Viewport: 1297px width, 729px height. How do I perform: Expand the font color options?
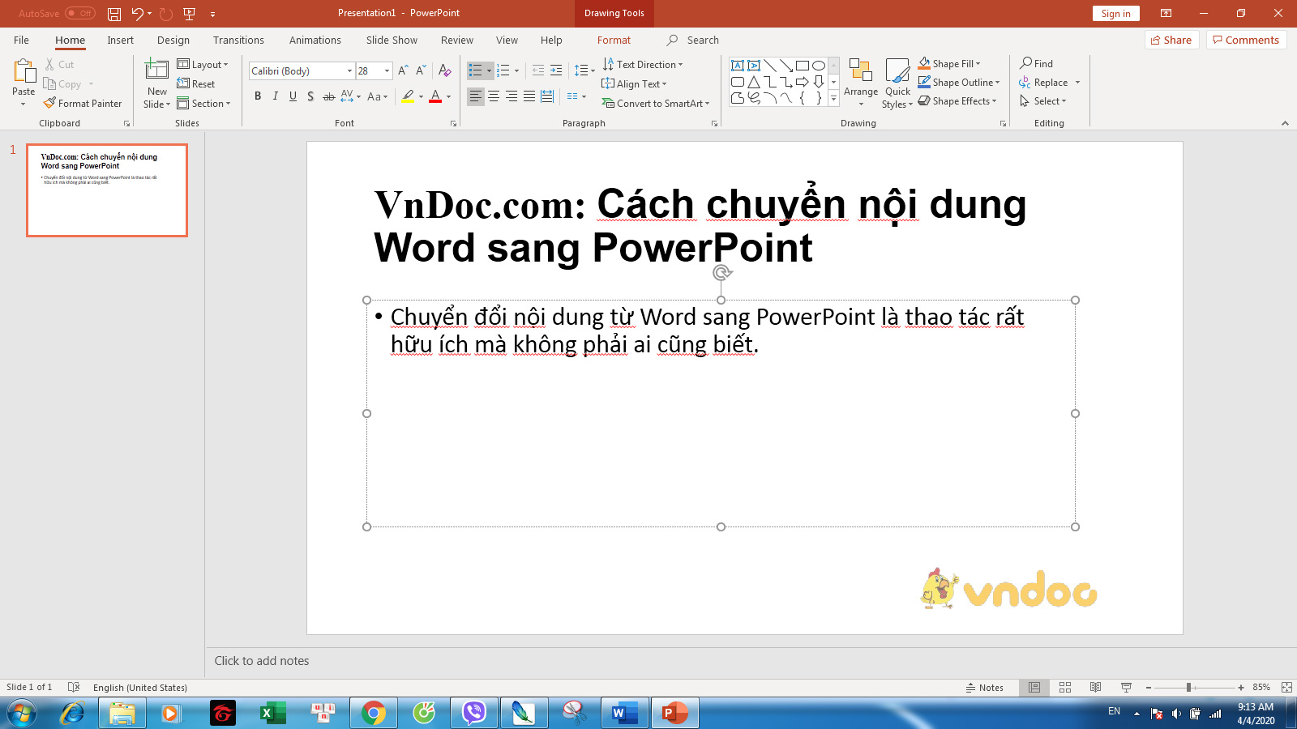tap(447, 96)
